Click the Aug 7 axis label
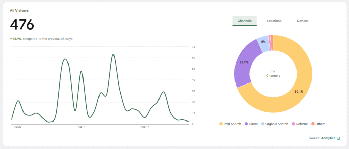The height and width of the screenshot is (149, 349). click(81, 127)
